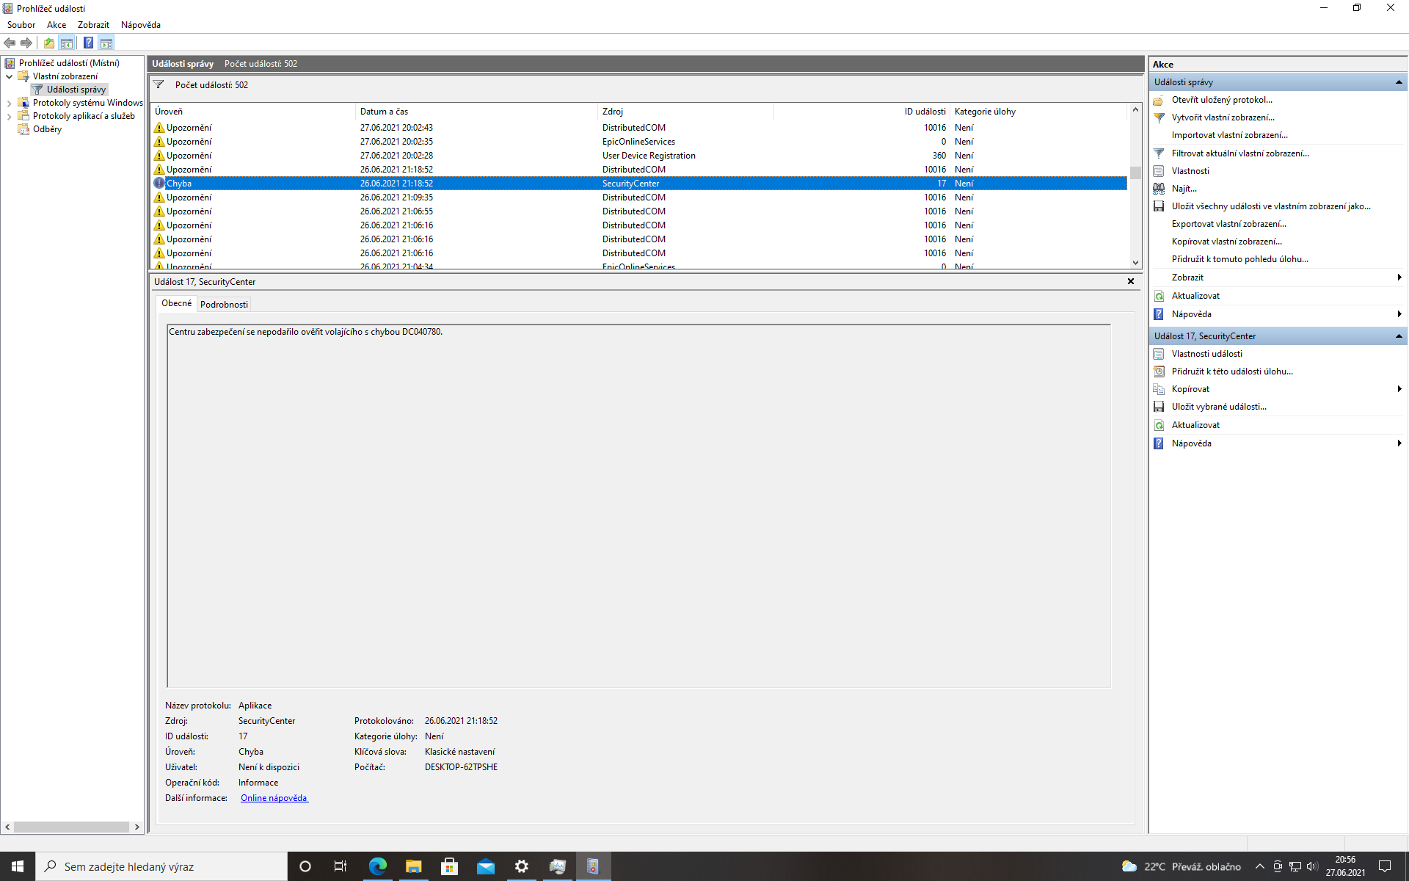Open the Online nápověda link
The height and width of the screenshot is (881, 1409).
274,798
